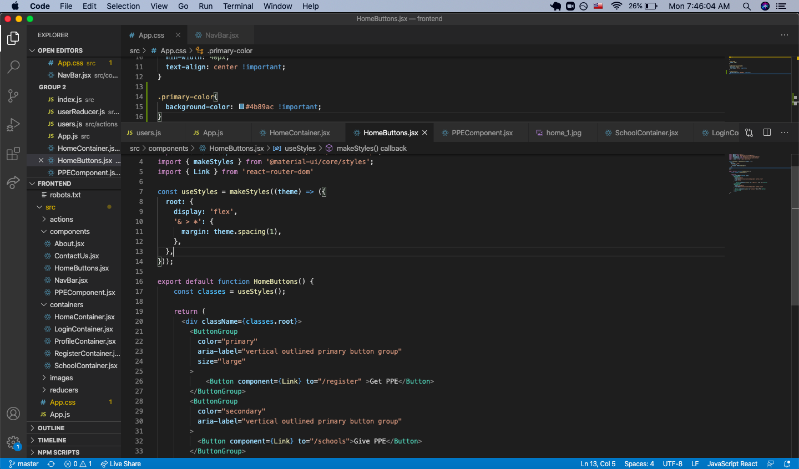Switch to the PPEComponent.jsx tab

(x=482, y=133)
